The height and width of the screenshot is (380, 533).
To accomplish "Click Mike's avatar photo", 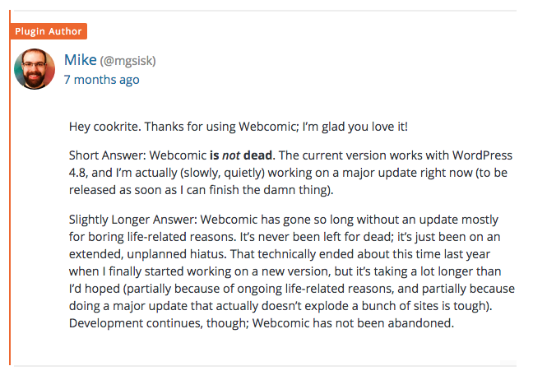I will [35, 69].
